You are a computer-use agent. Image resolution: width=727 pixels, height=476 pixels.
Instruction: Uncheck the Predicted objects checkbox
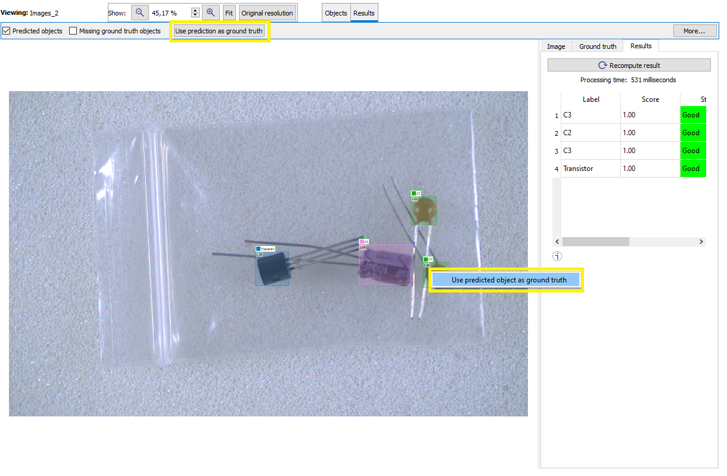7,31
